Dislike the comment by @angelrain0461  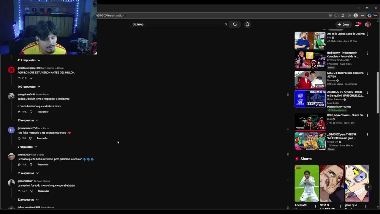click(31, 112)
